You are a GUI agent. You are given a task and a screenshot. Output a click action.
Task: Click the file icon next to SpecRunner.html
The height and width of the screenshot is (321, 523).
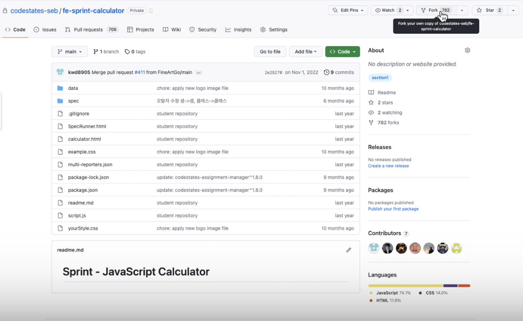click(x=60, y=126)
